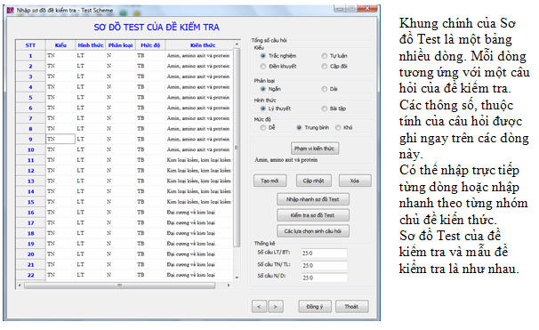Image resolution: width=539 pixels, height=330 pixels.
Task: Open Nhập nhanh sơ đồ Test
Action: tap(313, 199)
